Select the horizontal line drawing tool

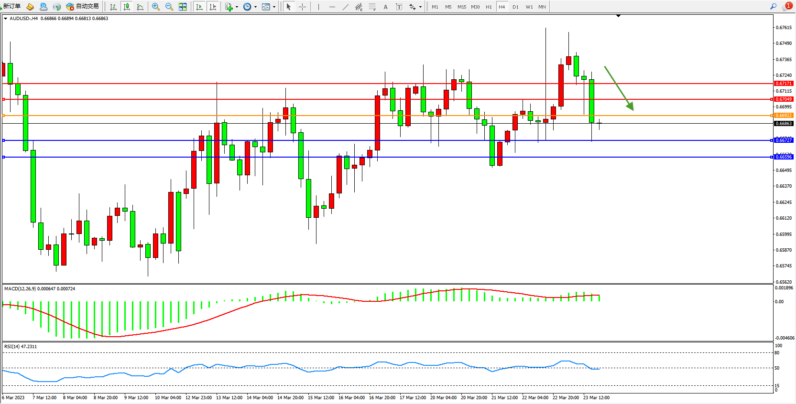[332, 7]
